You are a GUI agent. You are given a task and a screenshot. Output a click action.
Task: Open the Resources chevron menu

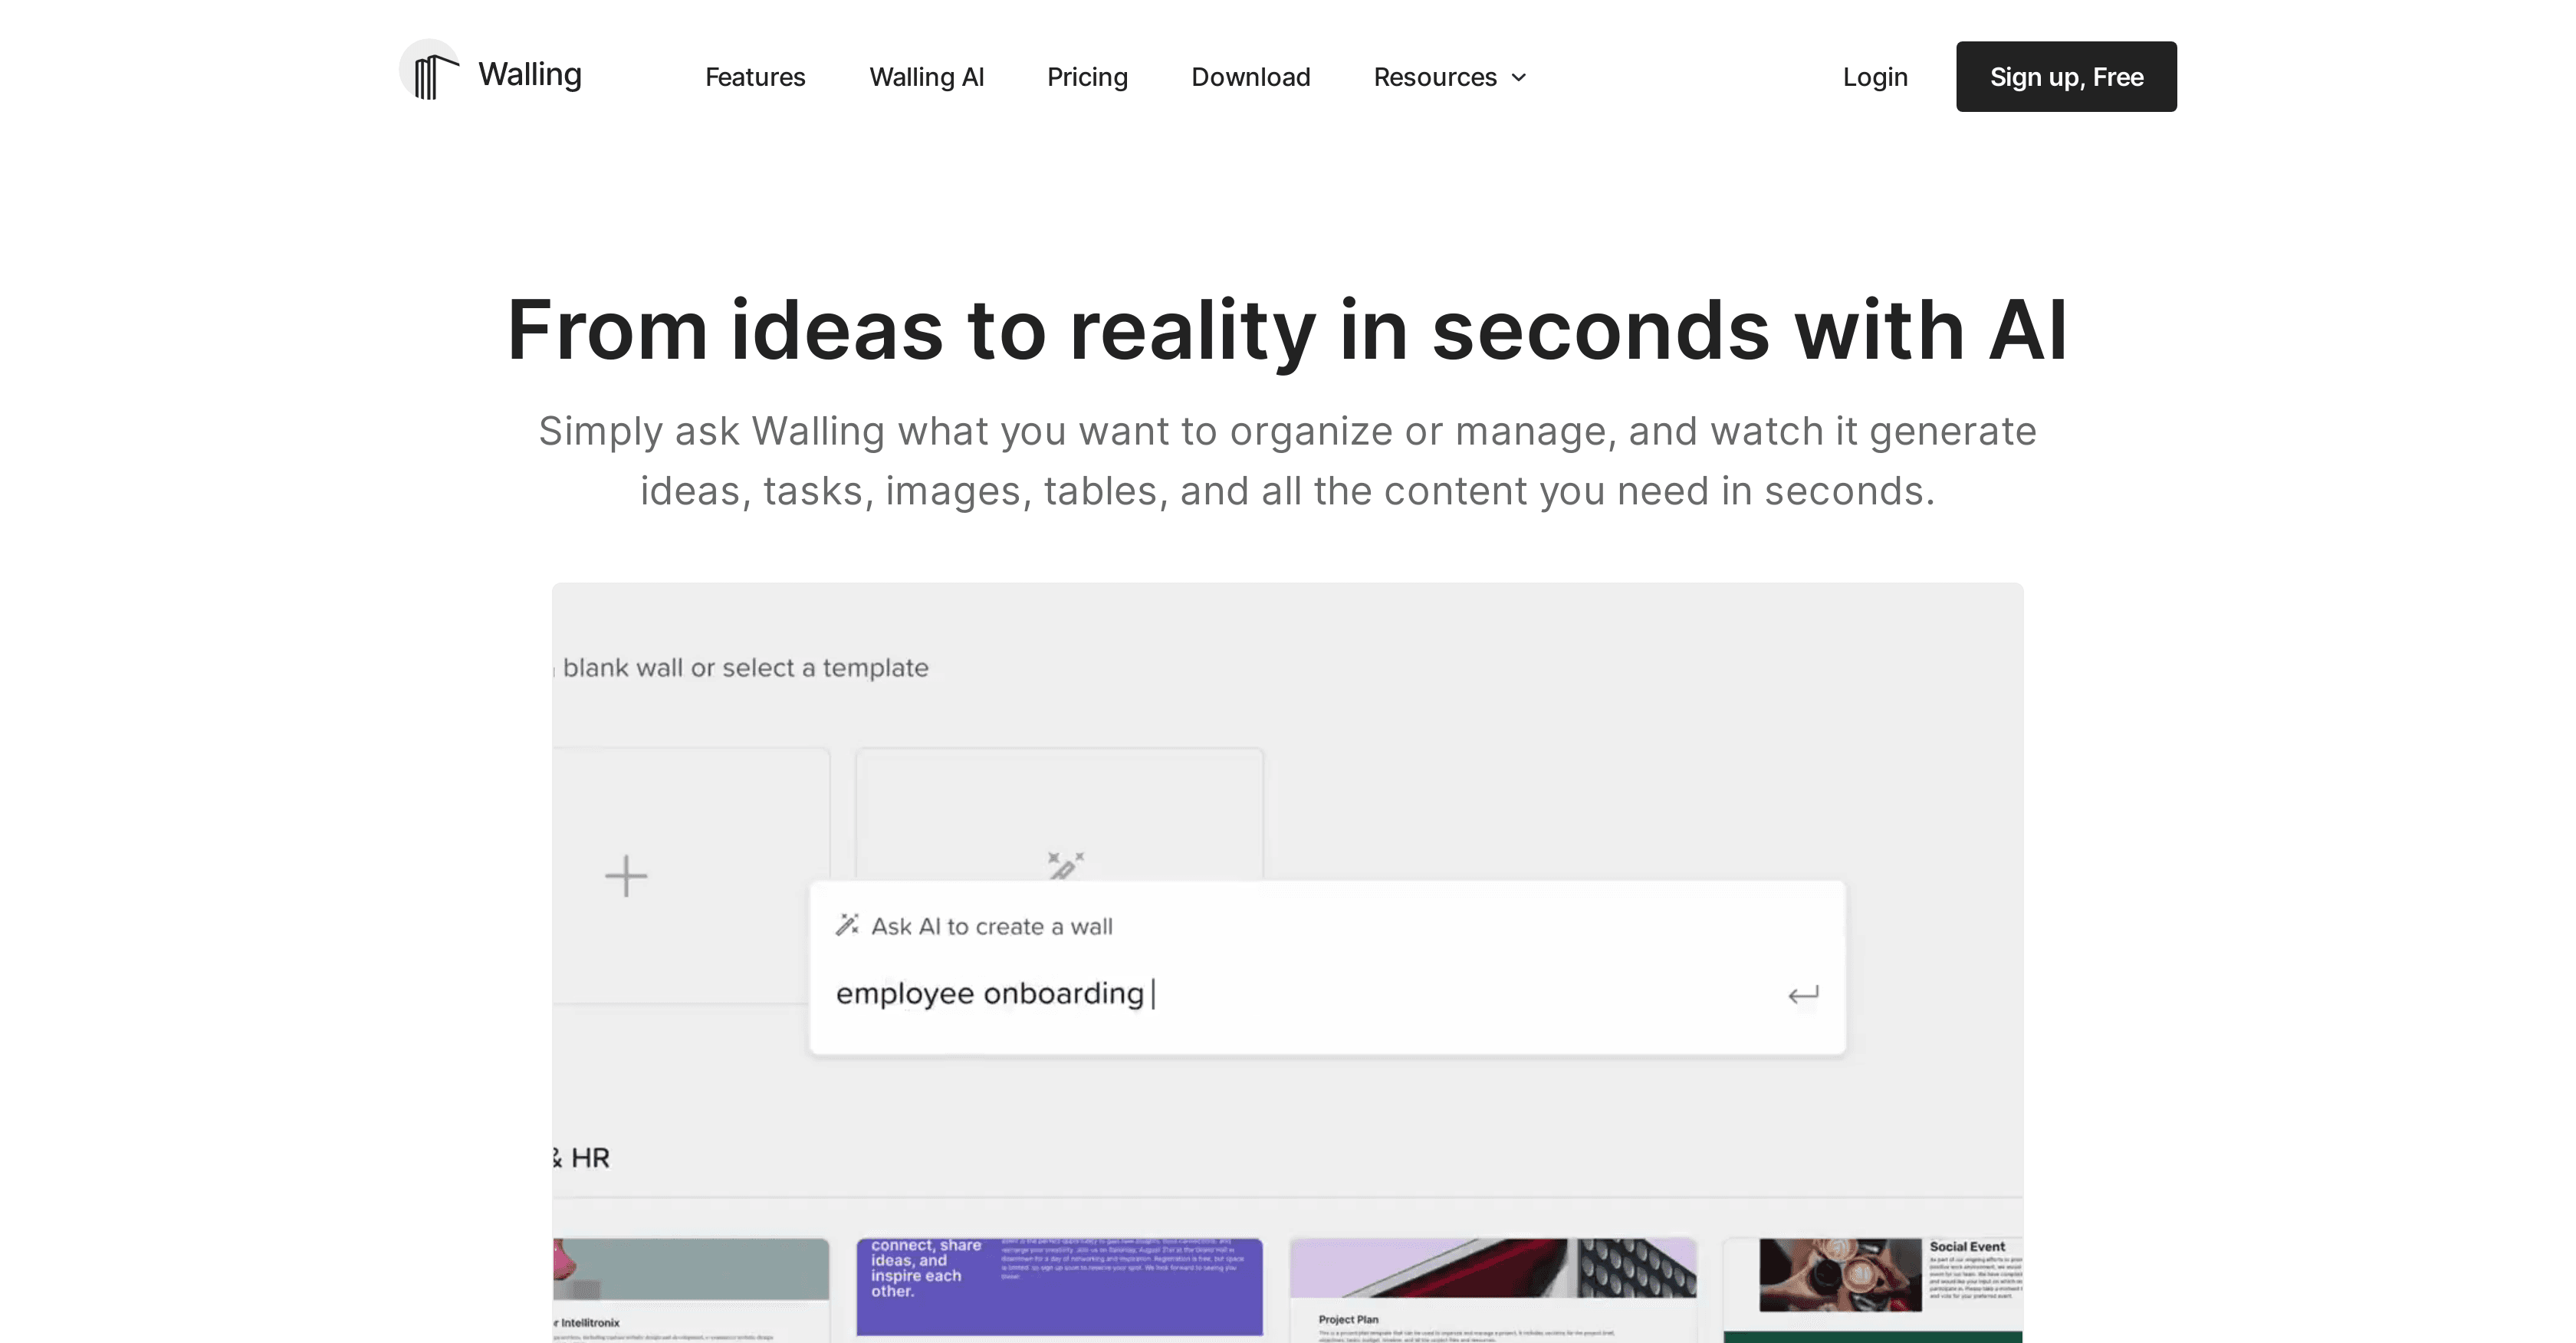pos(1519,78)
